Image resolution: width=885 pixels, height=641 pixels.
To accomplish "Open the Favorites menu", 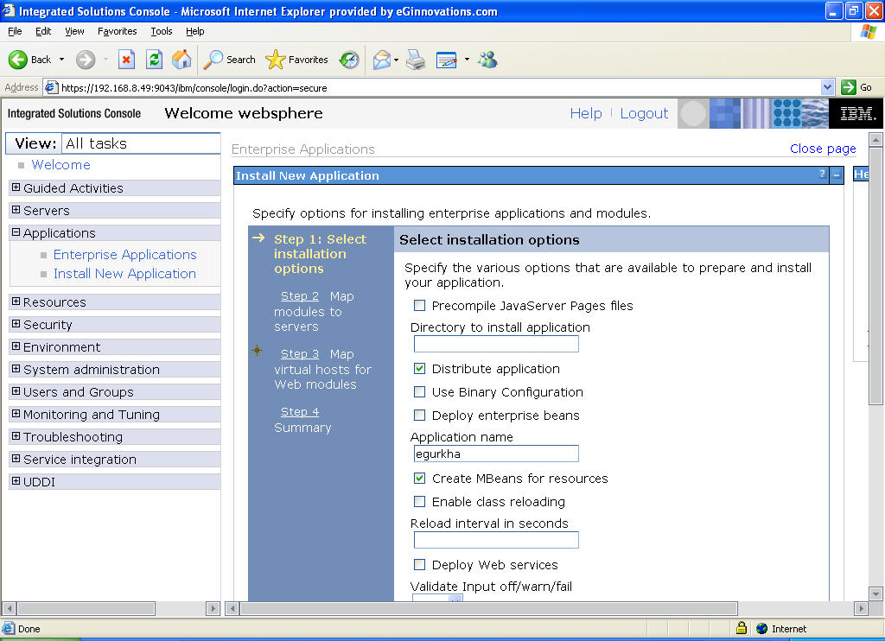I will 117,32.
